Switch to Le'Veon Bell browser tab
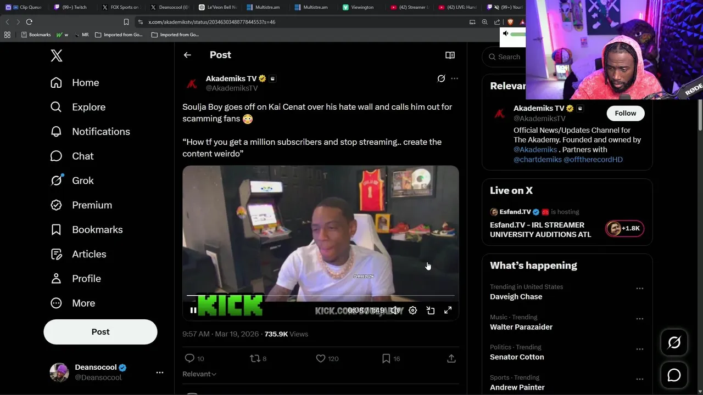Viewport: 703px width, 395px height. pos(217,7)
